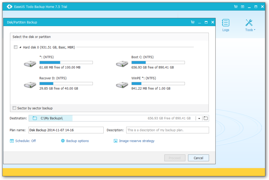
Task: Open the Schedule: Off link
Action: point(25,141)
